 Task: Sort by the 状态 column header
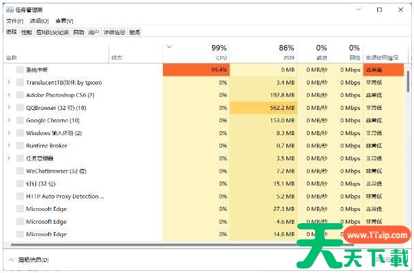[136, 53]
